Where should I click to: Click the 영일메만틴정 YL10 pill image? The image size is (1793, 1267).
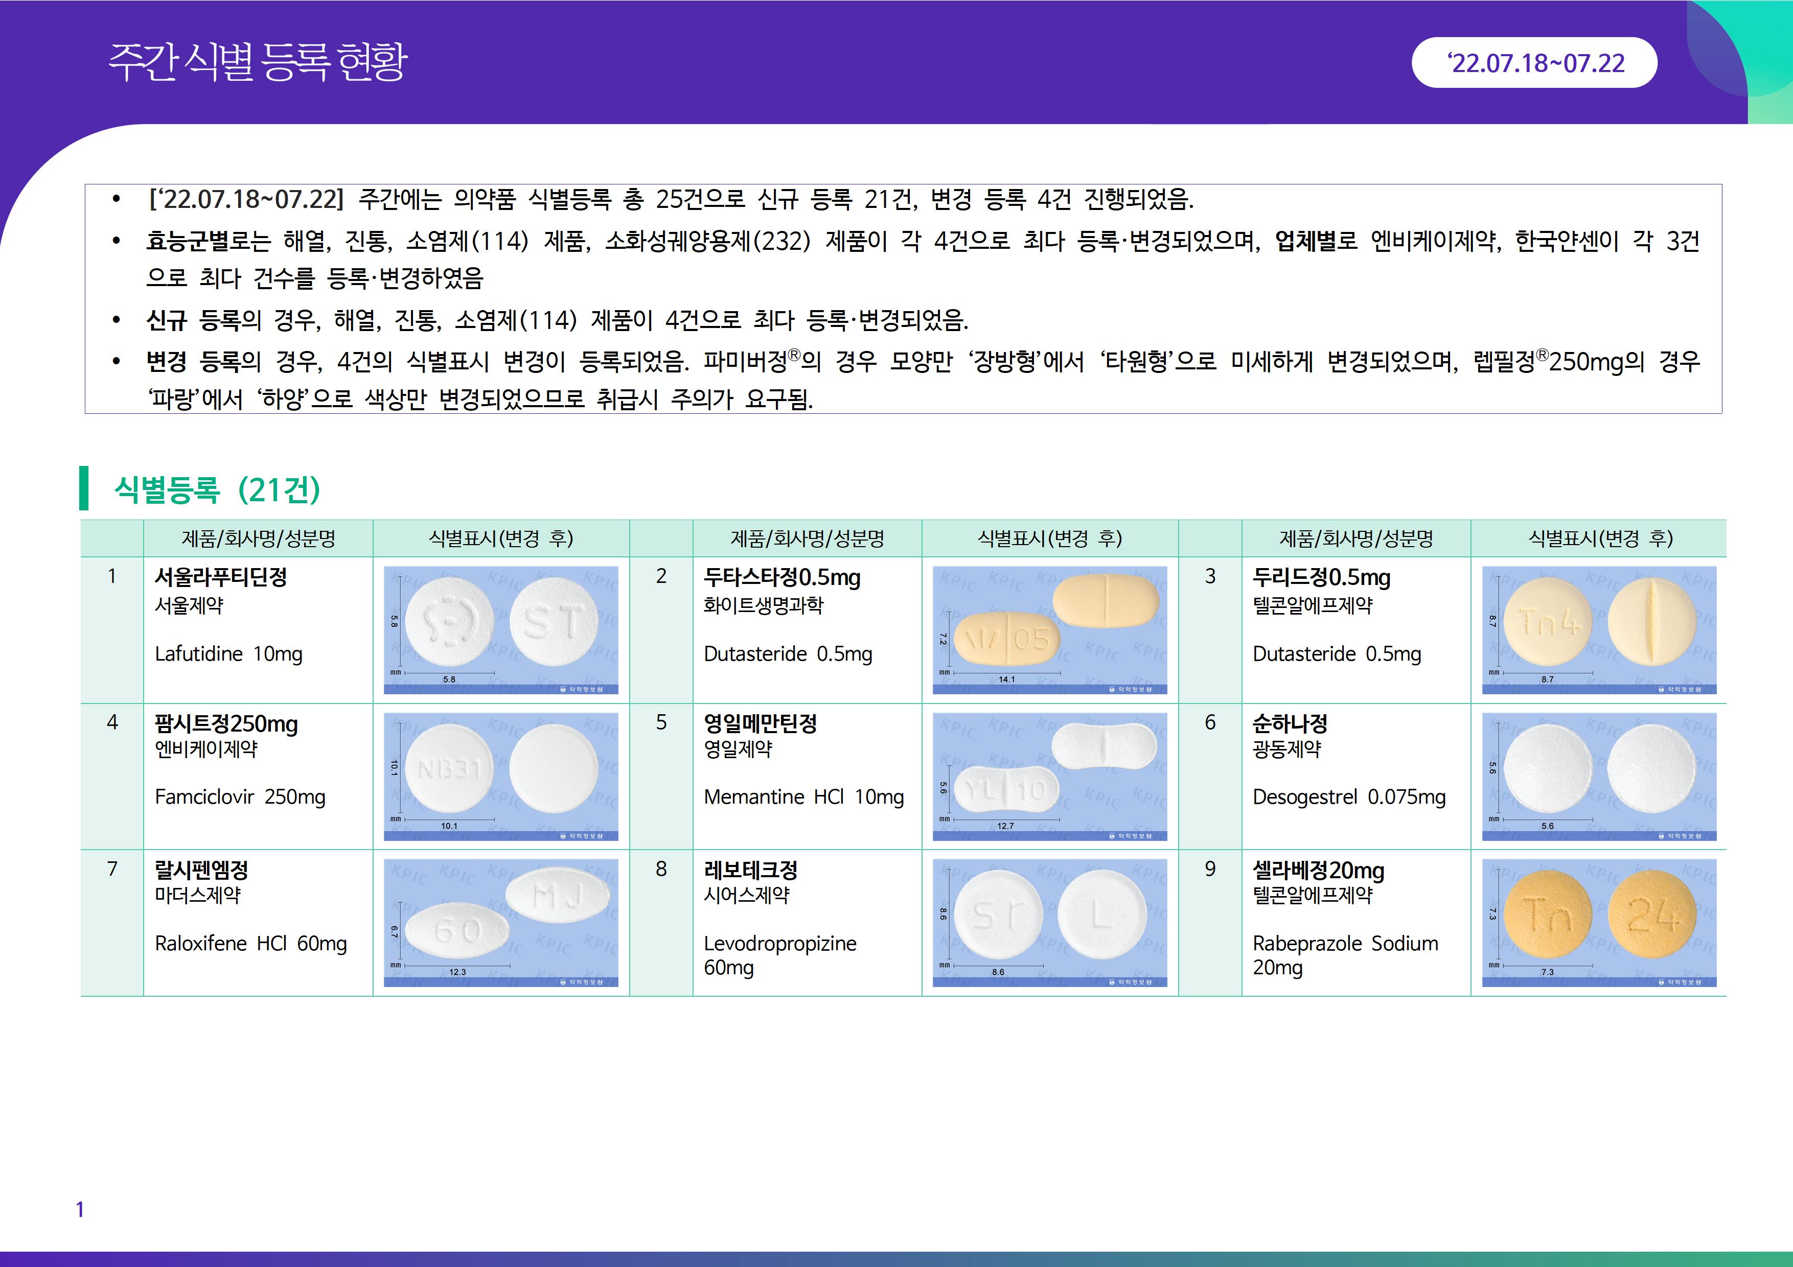(1049, 776)
